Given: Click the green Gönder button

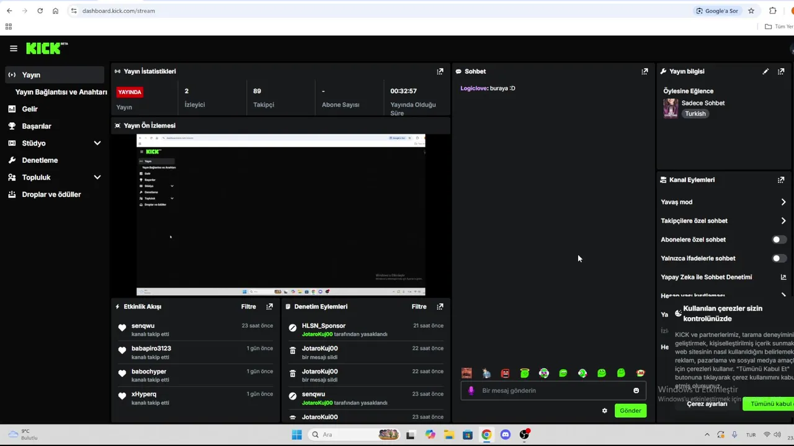Looking at the screenshot, I should [630, 411].
